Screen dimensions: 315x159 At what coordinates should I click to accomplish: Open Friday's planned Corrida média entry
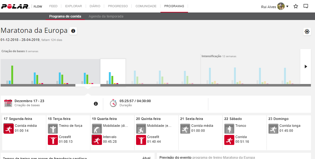pos(185,128)
